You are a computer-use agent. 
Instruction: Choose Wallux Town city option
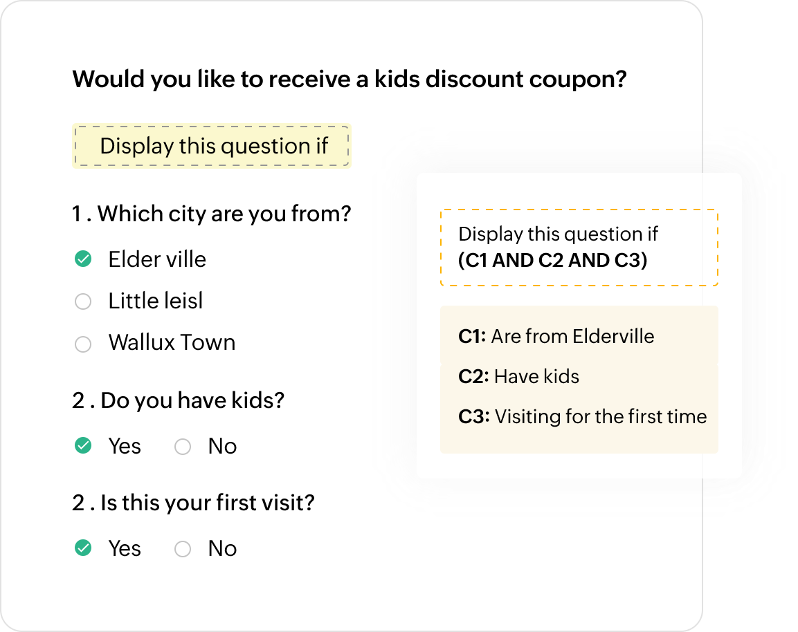(83, 344)
